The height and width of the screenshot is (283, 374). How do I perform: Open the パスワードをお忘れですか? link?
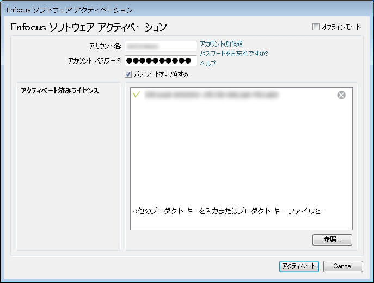coord(234,54)
